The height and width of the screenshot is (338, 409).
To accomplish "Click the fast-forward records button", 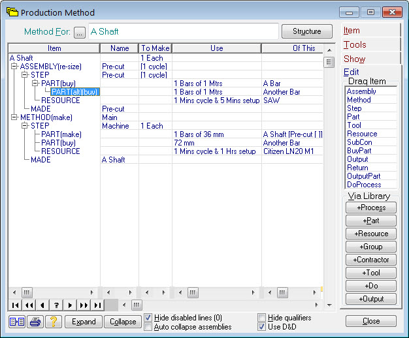I will point(84,305).
